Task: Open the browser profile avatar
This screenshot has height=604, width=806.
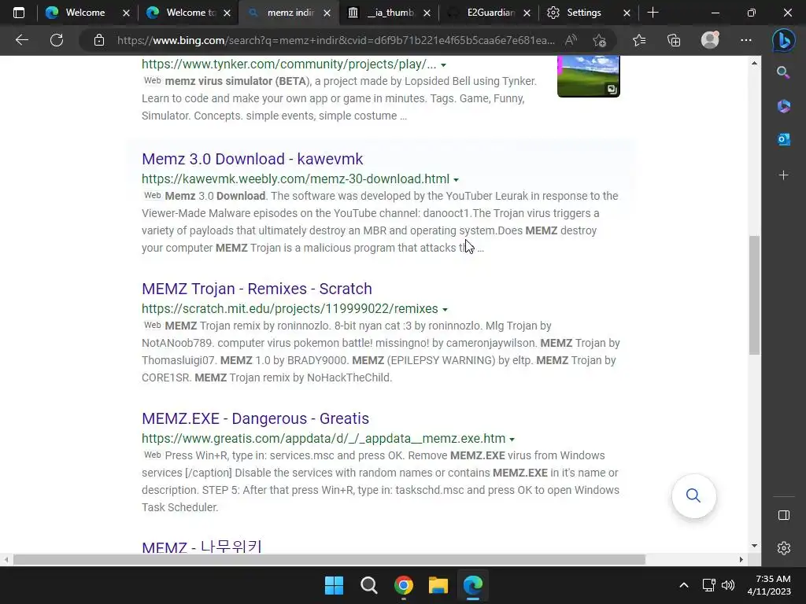Action: (x=710, y=40)
